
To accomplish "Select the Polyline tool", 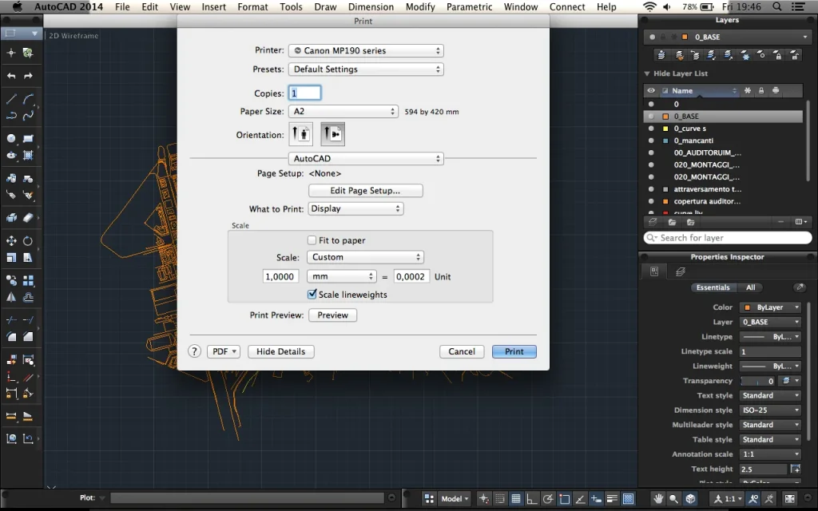I will point(11,116).
